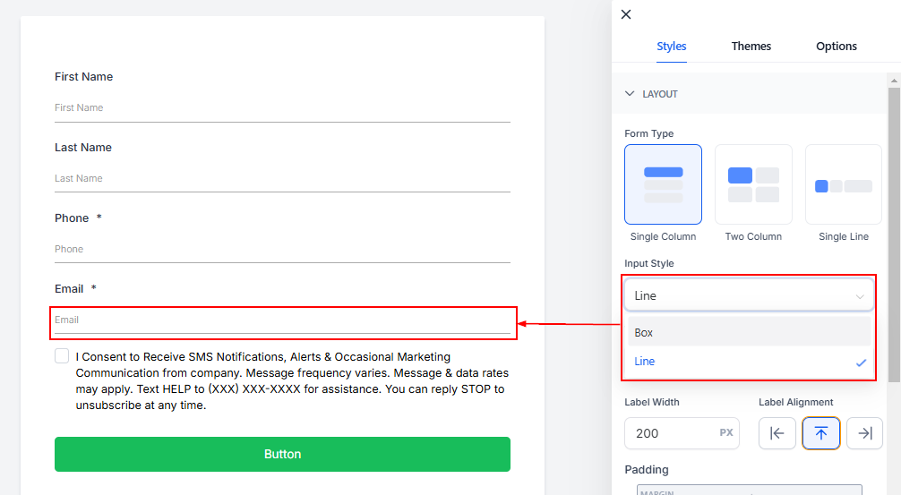Set label alignment to right
The height and width of the screenshot is (495, 901).
pyautogui.click(x=864, y=433)
